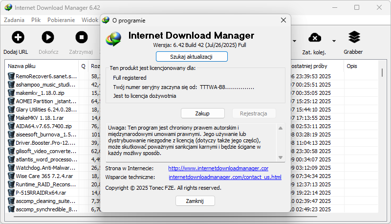Click file icon of Runtime_RAID_Recons...
Viewport: 391px width, 224px height.
(x=11, y=184)
